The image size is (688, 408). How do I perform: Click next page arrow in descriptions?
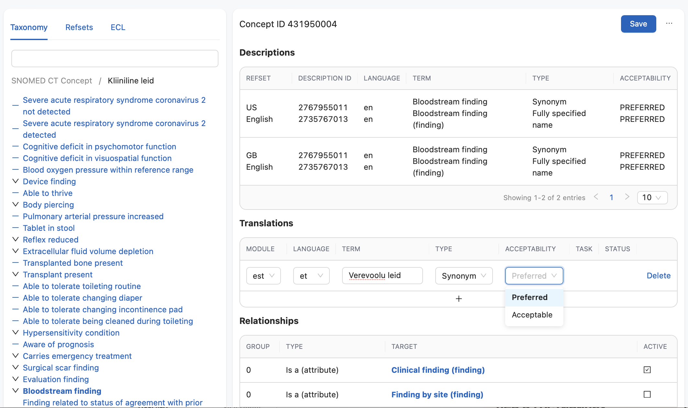[x=628, y=197]
